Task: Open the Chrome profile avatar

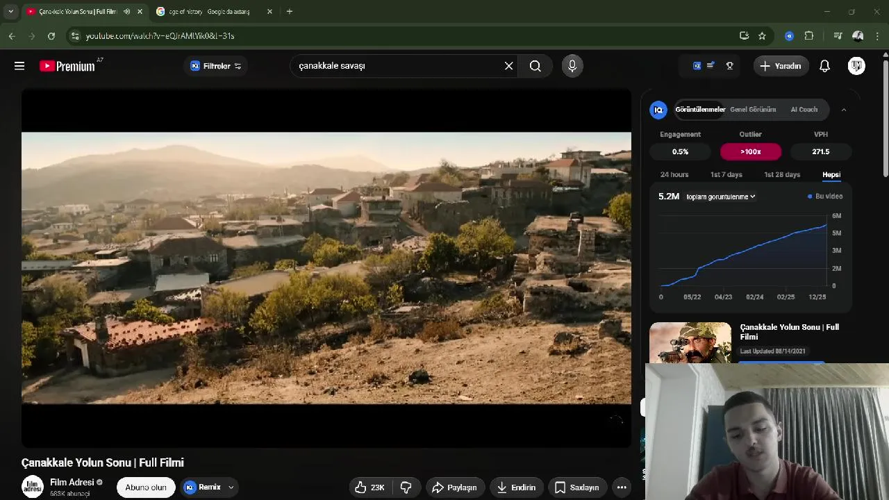Action: 858,35
